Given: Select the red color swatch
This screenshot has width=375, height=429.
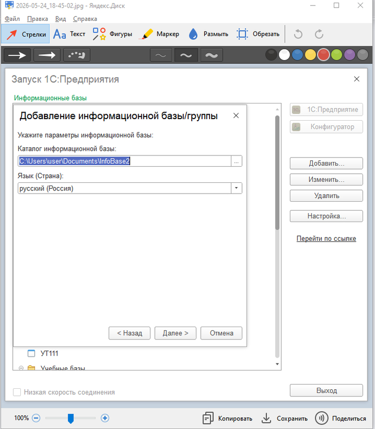Looking at the screenshot, I should pyautogui.click(x=324, y=55).
